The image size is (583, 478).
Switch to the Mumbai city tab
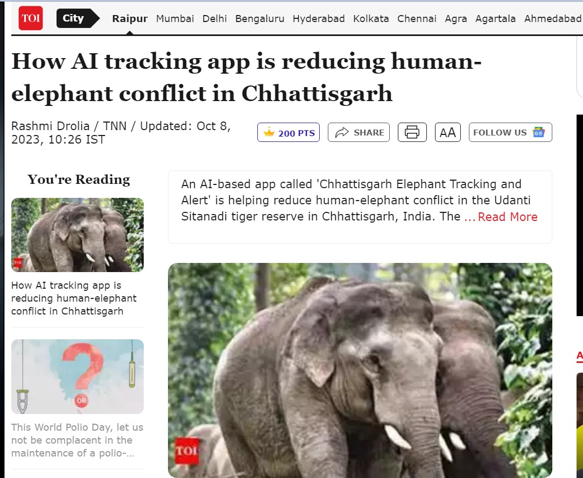pyautogui.click(x=175, y=19)
